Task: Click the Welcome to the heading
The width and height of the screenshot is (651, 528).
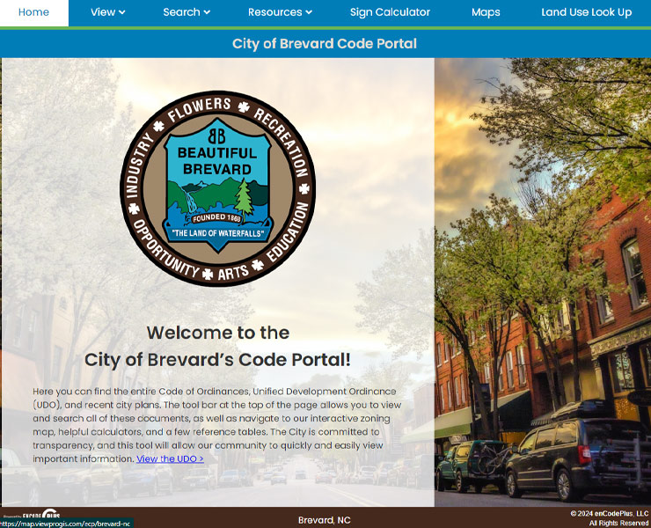Action: 218,333
